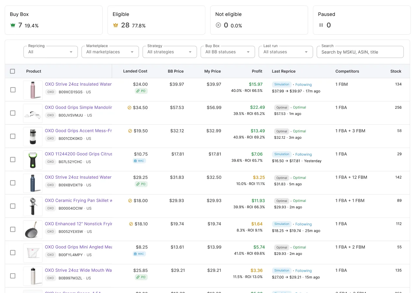Viewport: 415px width, 293px height.
Task: Click the green crown Buy Box icon
Action: point(13,25)
